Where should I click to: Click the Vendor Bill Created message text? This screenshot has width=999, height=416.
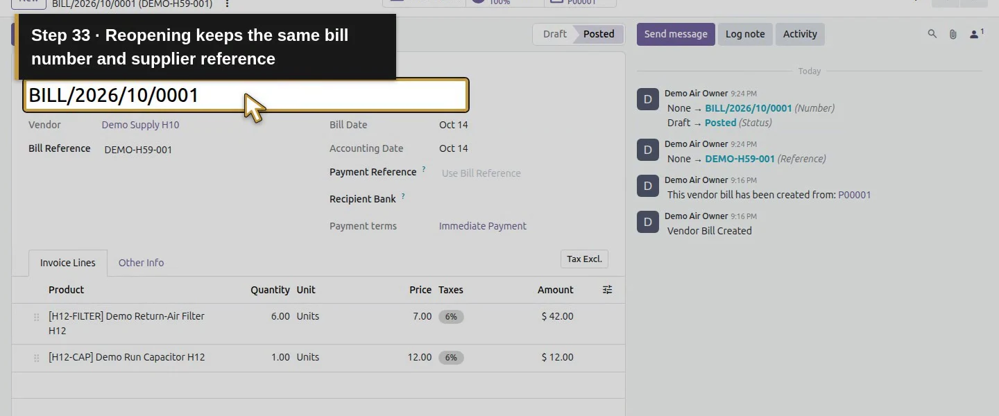coord(709,231)
